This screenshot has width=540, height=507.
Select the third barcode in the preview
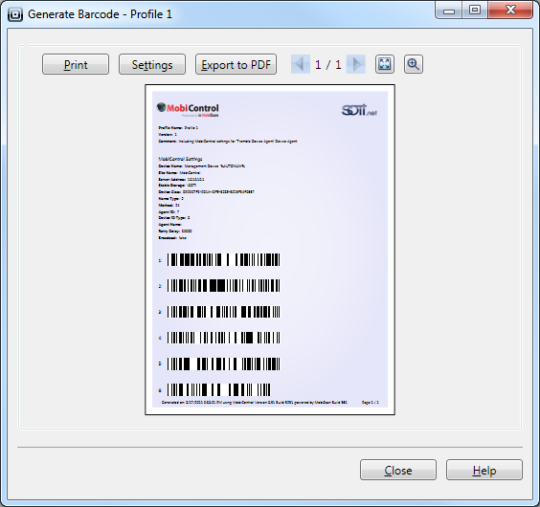[223, 312]
